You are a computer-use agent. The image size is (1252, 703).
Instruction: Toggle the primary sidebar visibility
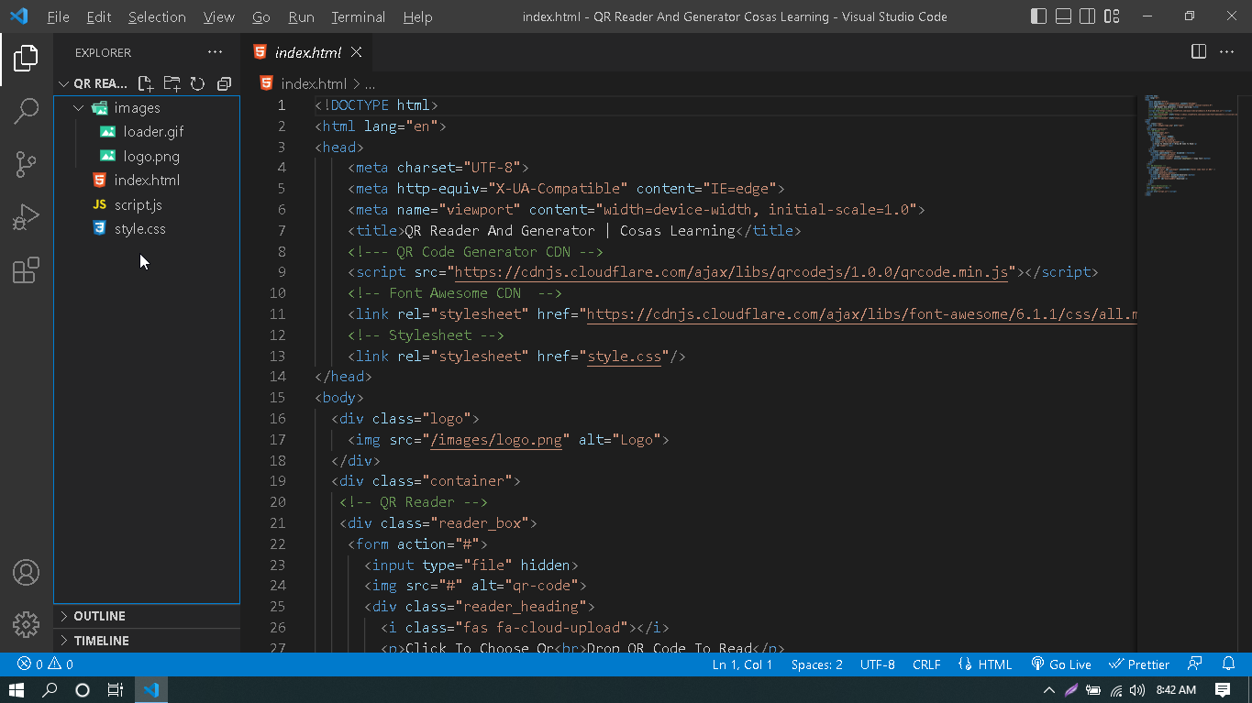tap(1038, 16)
